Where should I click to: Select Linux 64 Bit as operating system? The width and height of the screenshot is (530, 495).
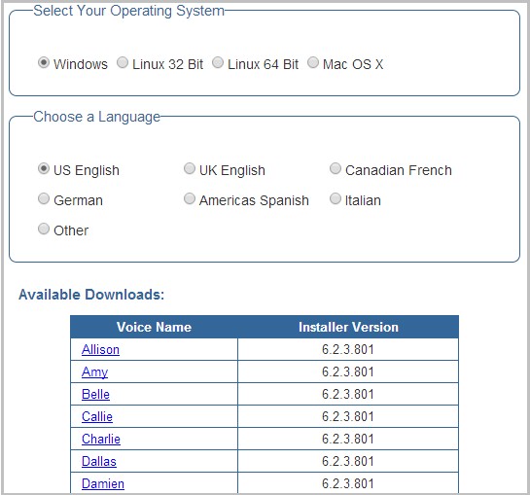pyautogui.click(x=218, y=62)
